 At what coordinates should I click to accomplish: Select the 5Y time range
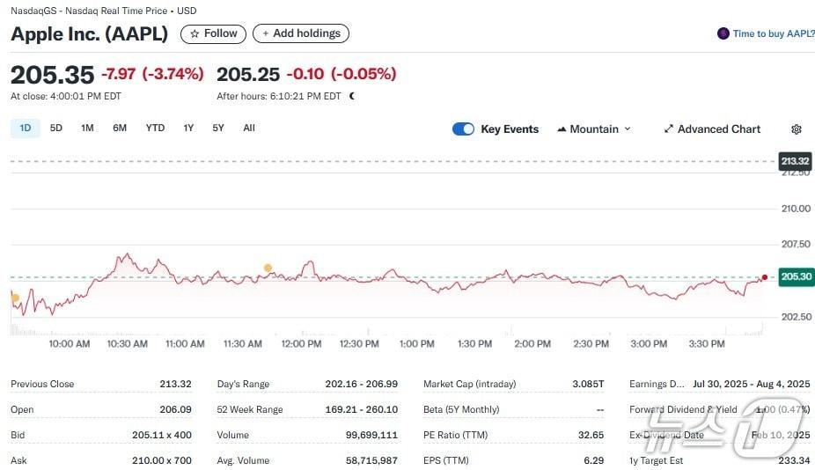point(218,129)
